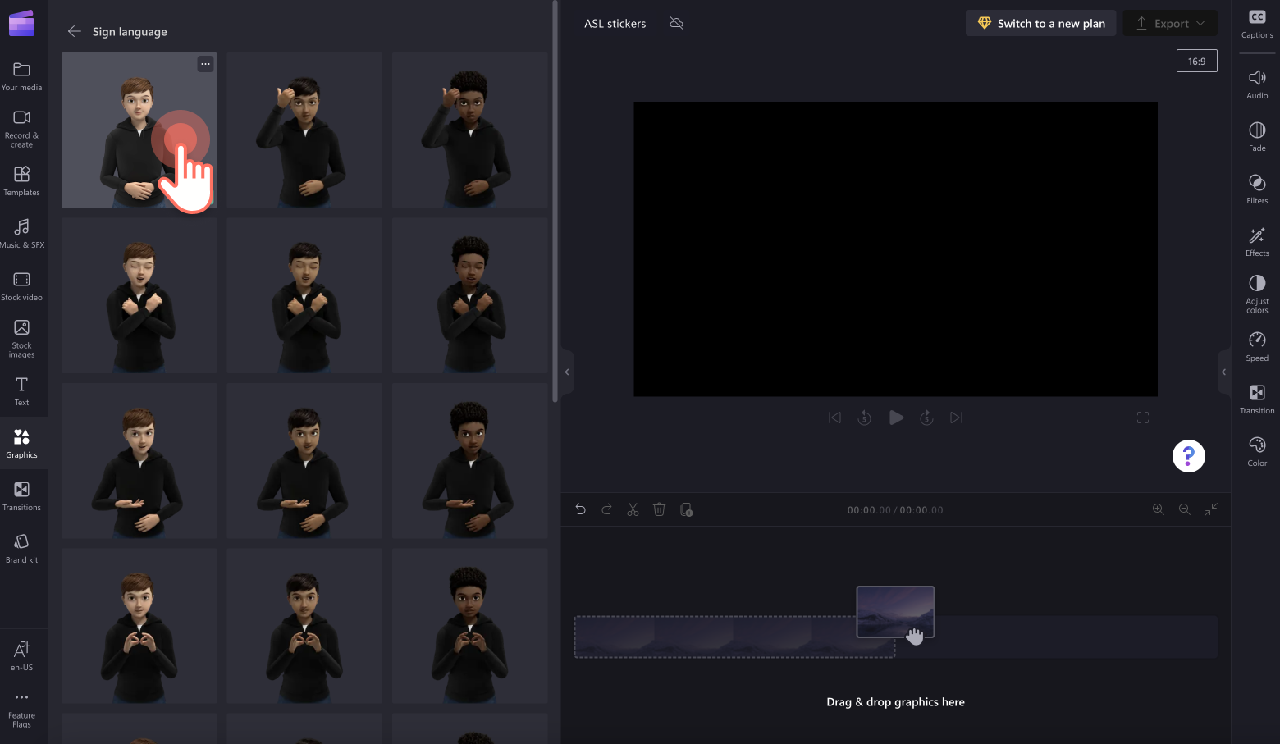Open Your media panel
The width and height of the screenshot is (1280, 744).
[22, 75]
